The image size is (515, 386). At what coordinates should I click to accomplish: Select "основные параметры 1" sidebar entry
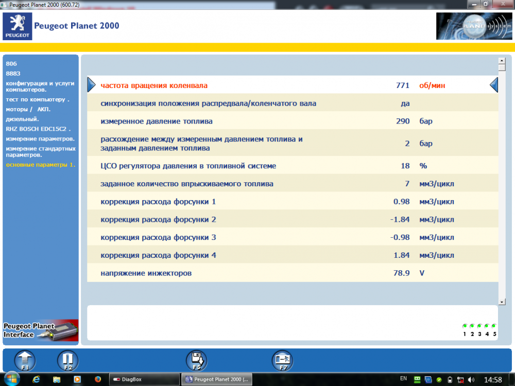click(x=40, y=165)
